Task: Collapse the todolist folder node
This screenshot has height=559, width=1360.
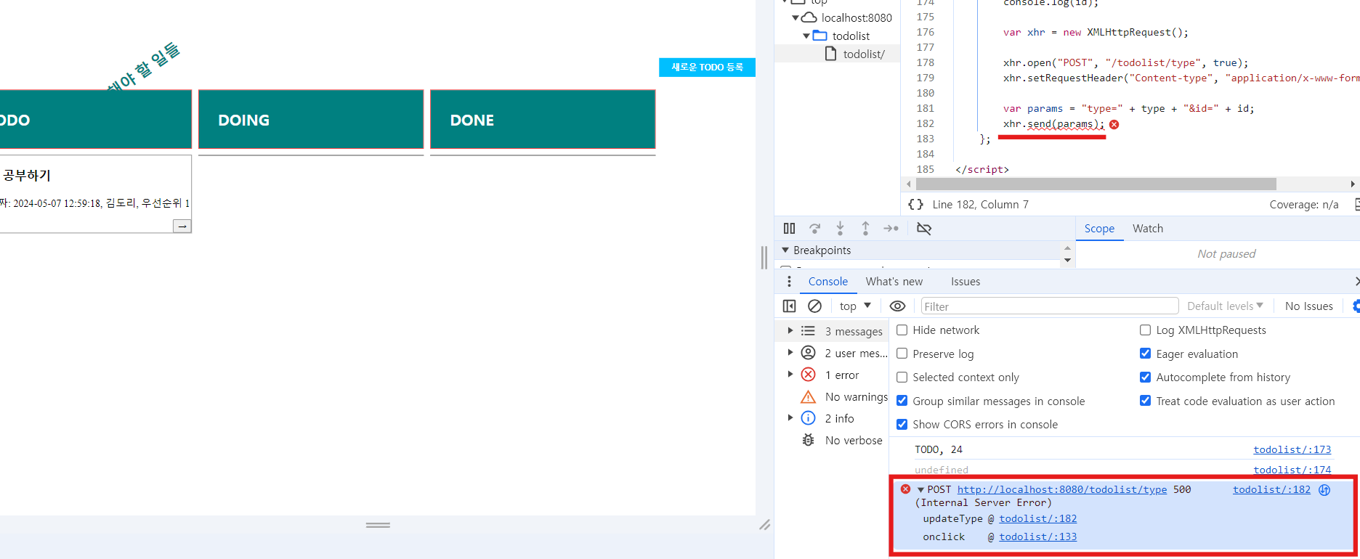Action: click(x=806, y=36)
